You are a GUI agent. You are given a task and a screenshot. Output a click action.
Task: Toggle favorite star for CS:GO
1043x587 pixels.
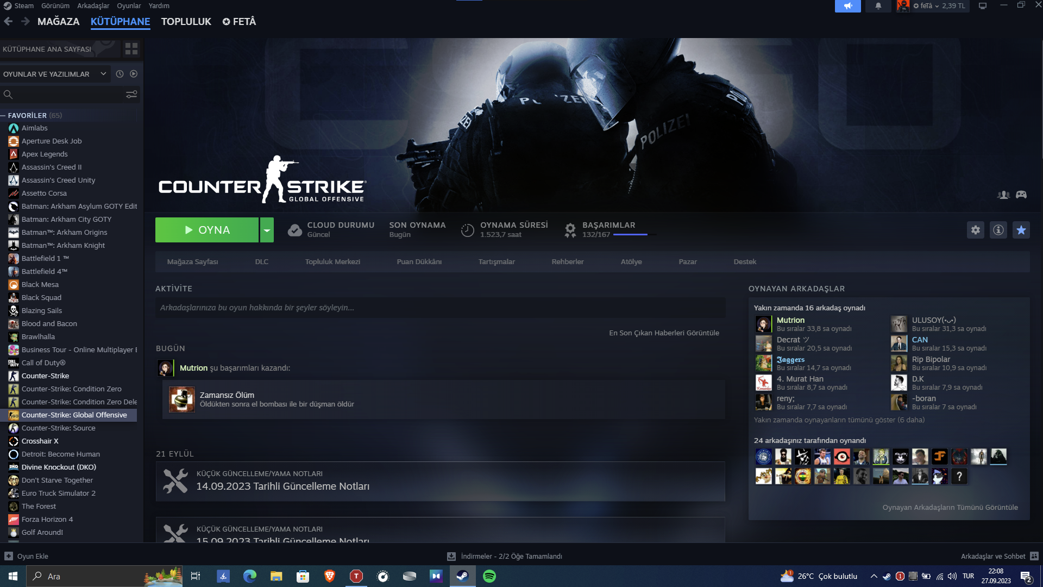[x=1021, y=230]
